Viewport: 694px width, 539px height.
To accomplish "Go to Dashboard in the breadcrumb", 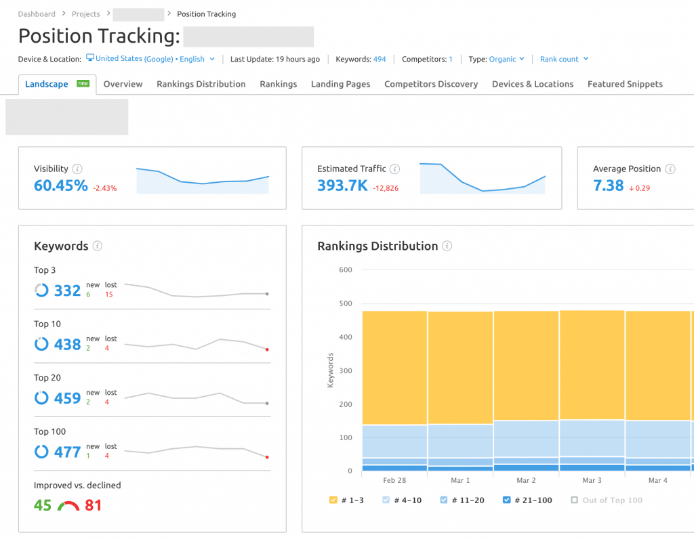I will click(37, 14).
